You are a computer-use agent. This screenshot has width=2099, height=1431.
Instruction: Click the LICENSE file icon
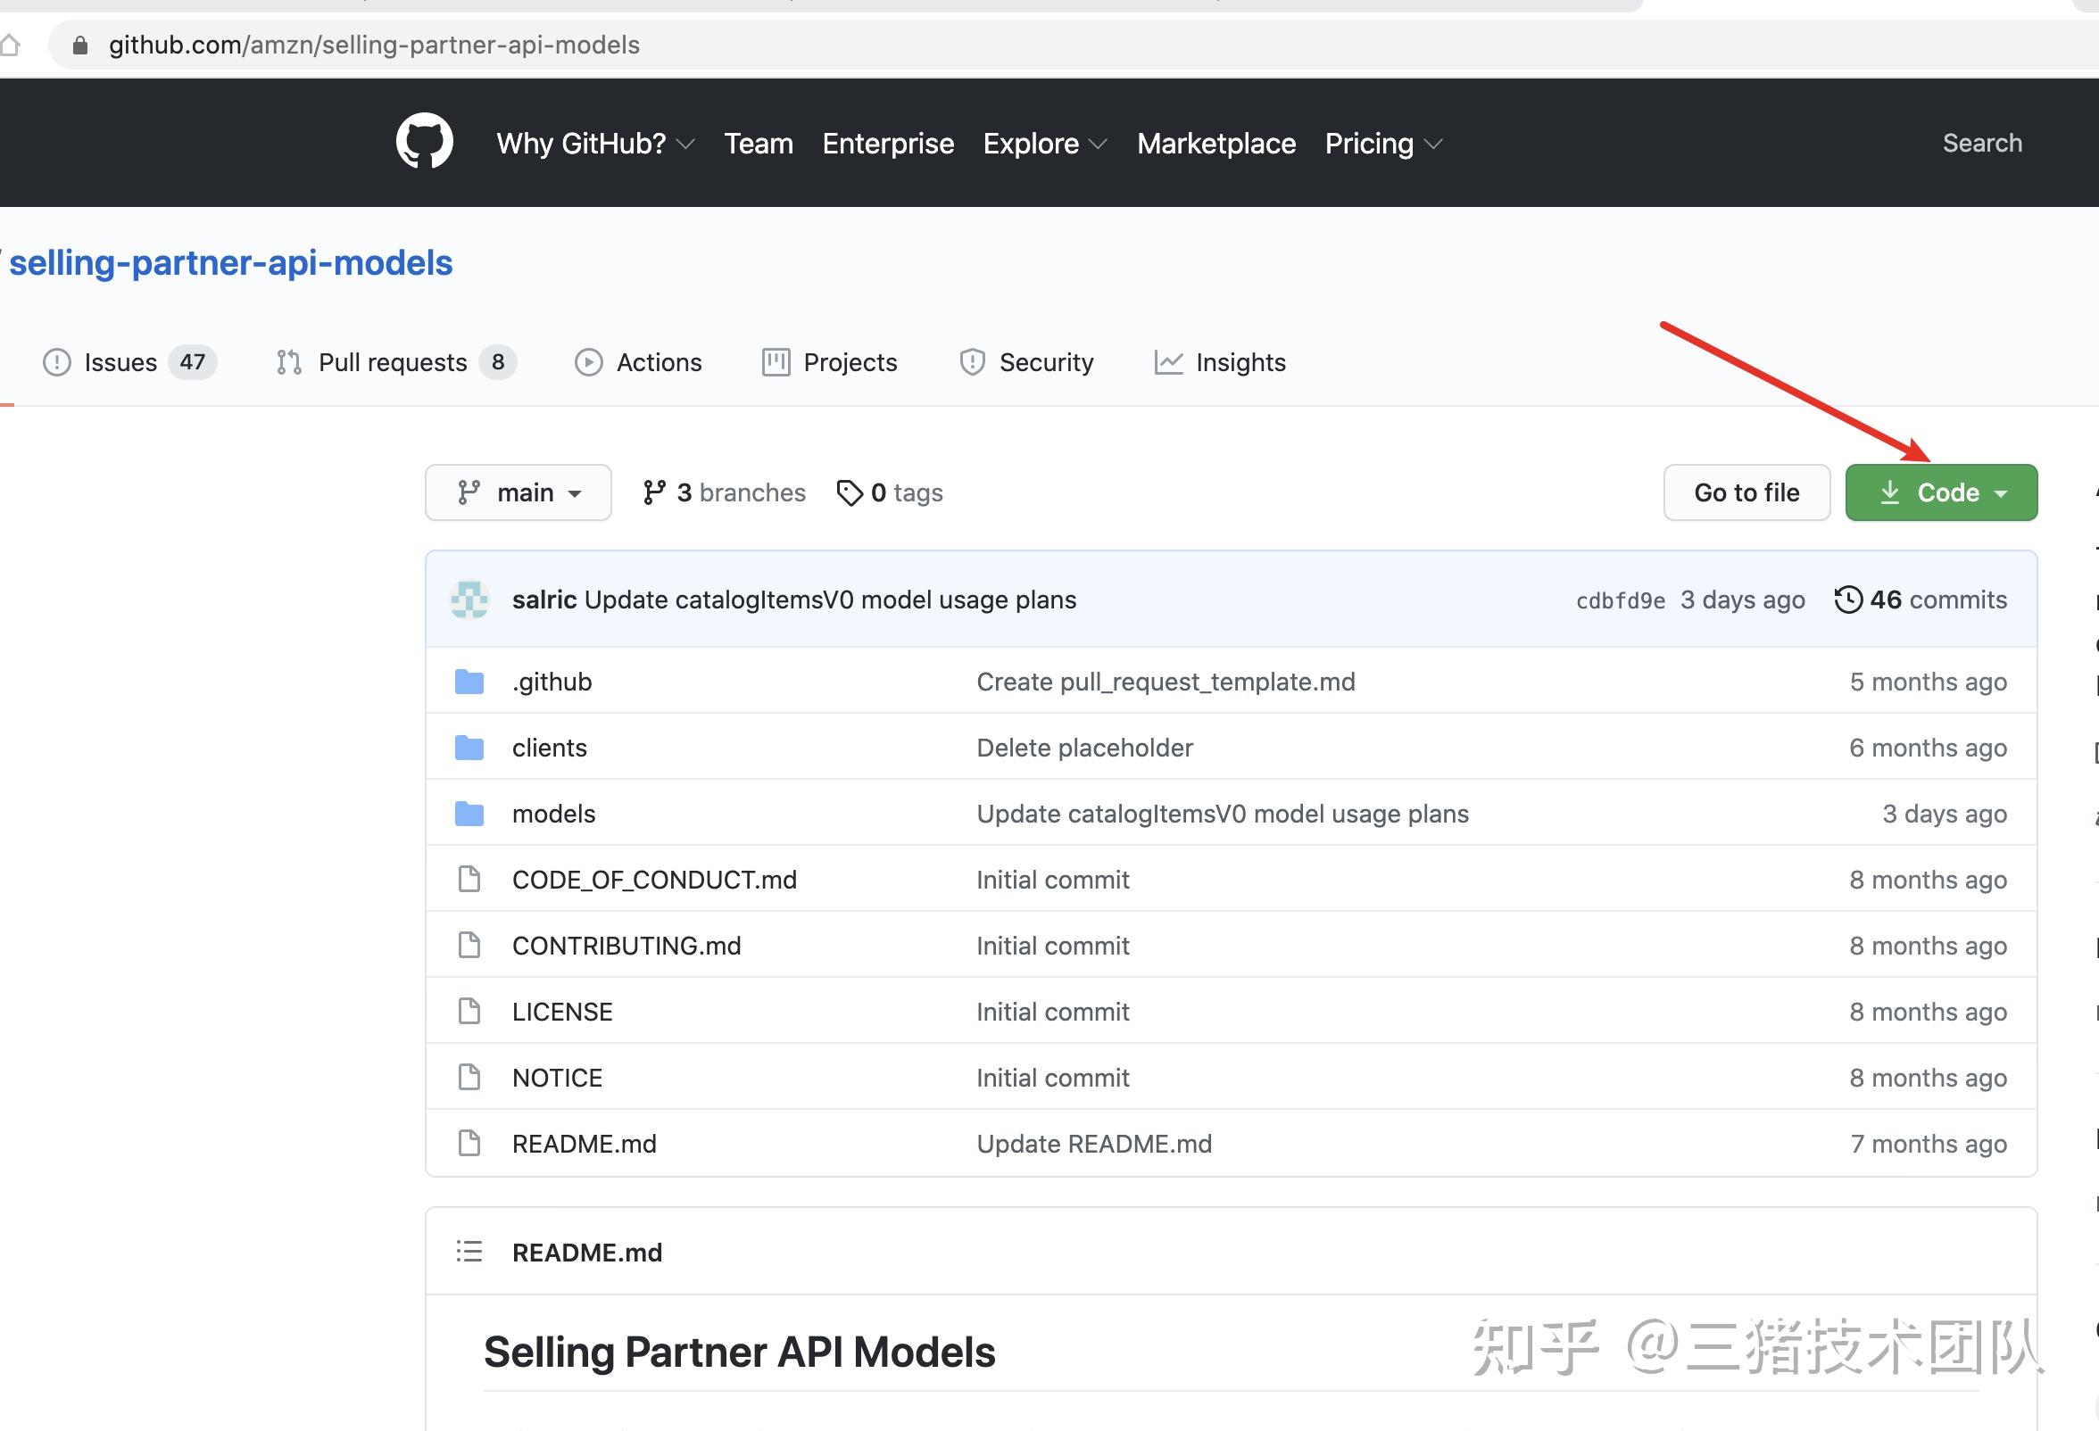469,1011
